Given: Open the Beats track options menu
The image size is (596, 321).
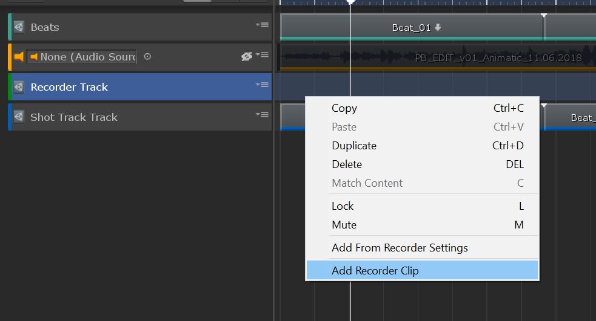Looking at the screenshot, I should (262, 25).
